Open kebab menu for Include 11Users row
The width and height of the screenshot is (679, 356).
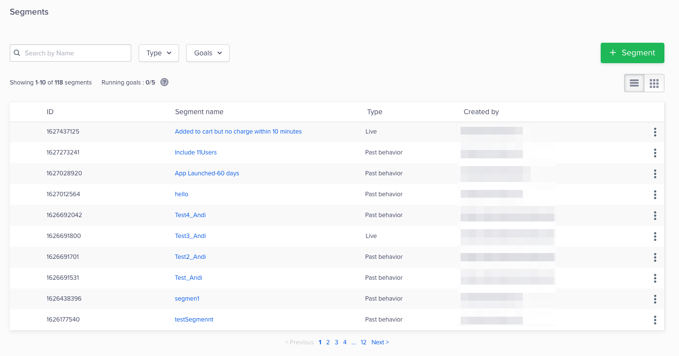pos(655,153)
